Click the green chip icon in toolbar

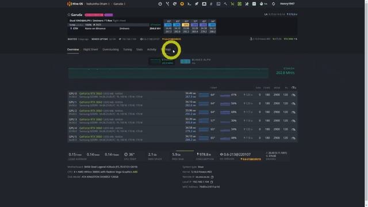tap(240, 4)
